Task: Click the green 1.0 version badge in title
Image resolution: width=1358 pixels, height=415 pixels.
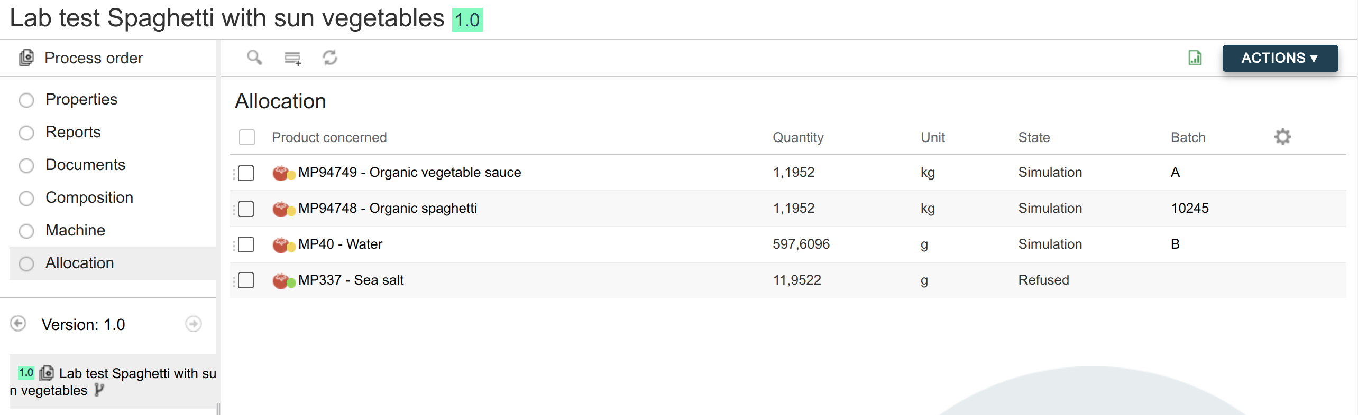Action: [x=467, y=20]
